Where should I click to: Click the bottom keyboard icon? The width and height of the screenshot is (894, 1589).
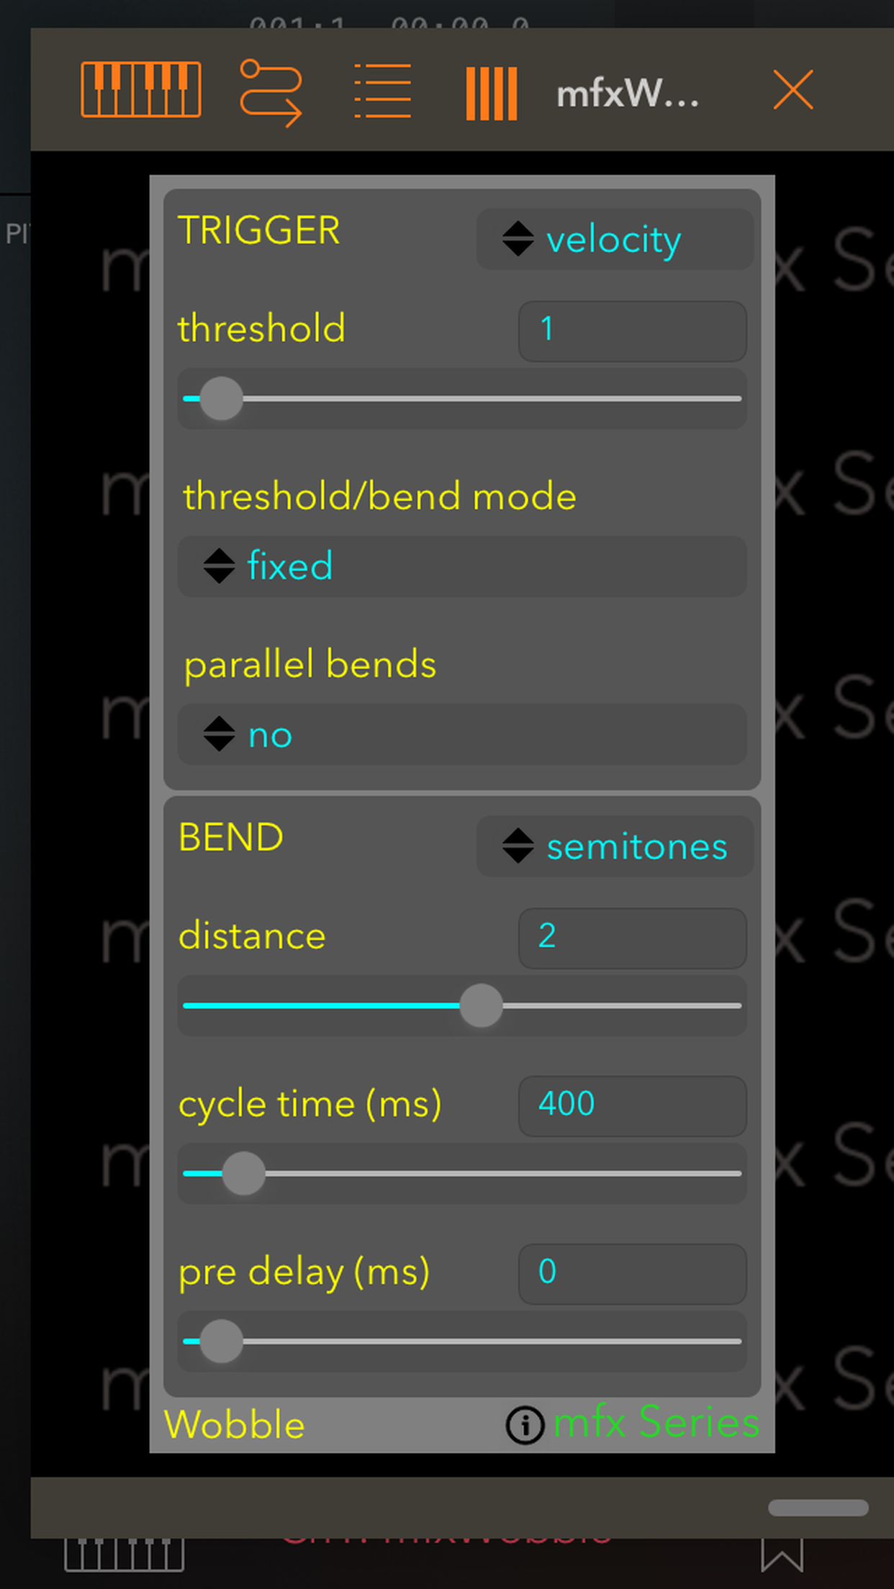(124, 1556)
